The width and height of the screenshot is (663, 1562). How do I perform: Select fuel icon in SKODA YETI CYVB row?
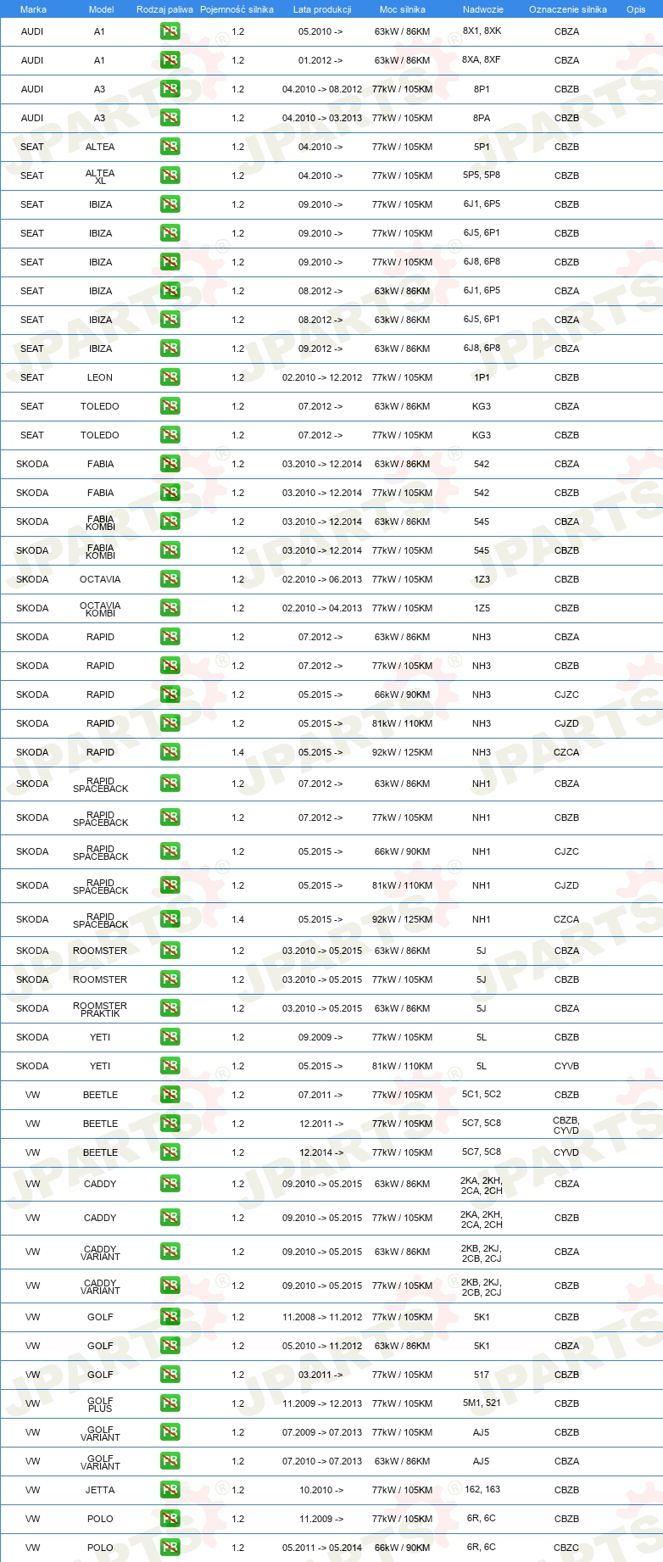point(170,1066)
